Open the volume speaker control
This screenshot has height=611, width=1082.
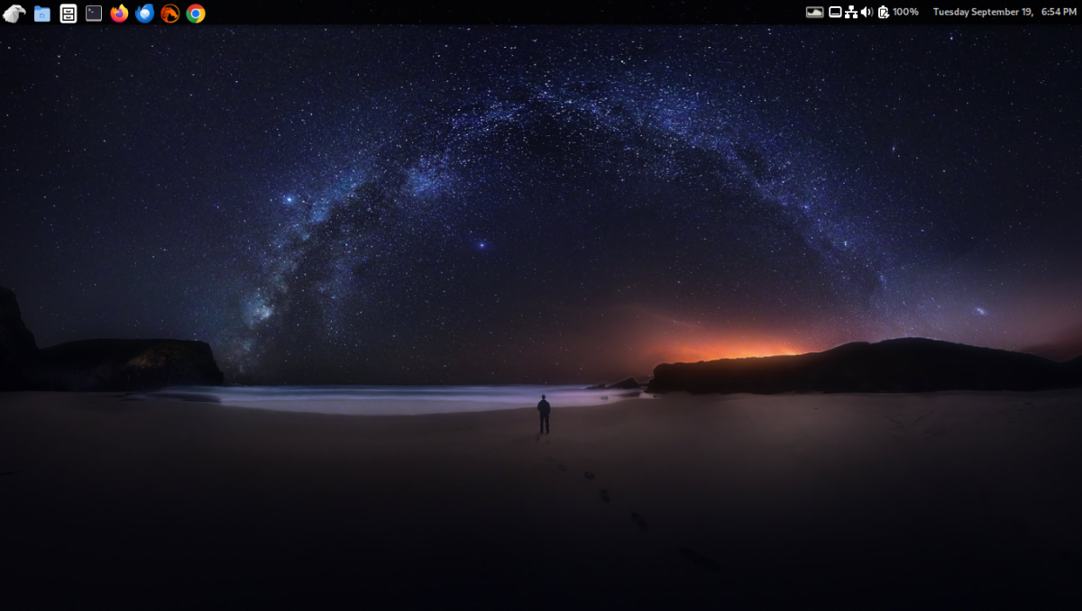[x=867, y=13]
